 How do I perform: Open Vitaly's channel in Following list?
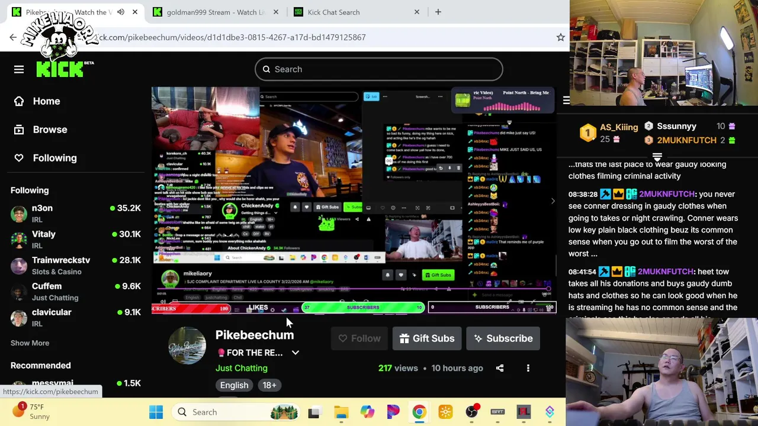[76, 240]
